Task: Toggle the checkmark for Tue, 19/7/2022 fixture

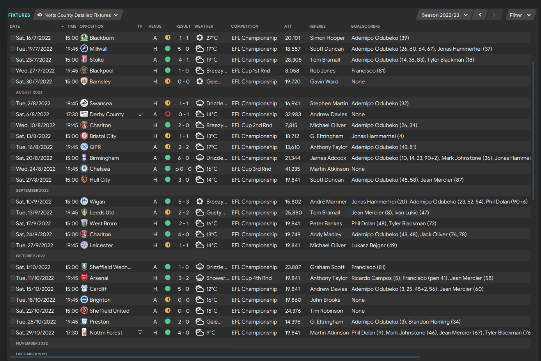Action: (12, 49)
